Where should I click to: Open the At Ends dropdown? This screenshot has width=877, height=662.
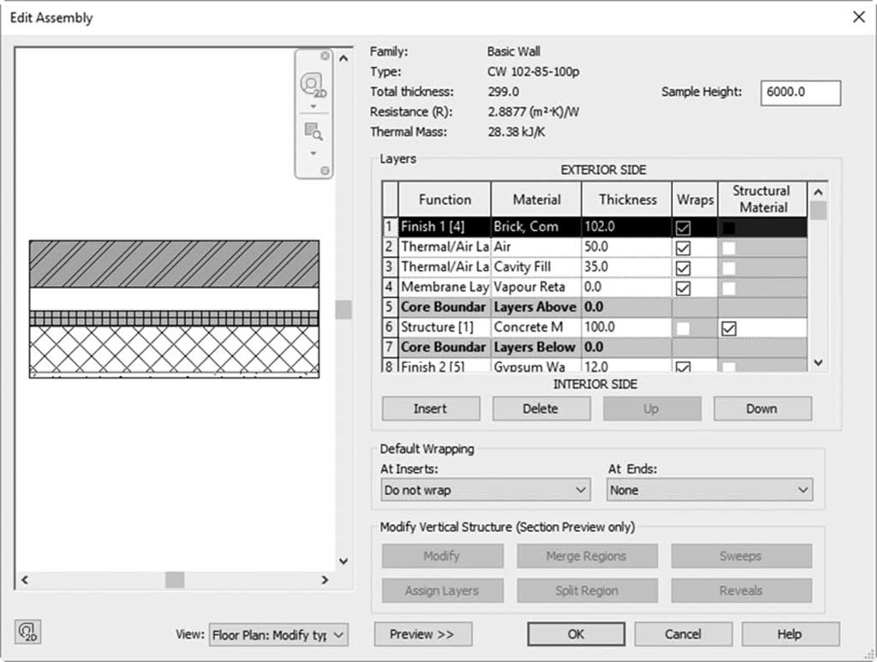coord(710,490)
